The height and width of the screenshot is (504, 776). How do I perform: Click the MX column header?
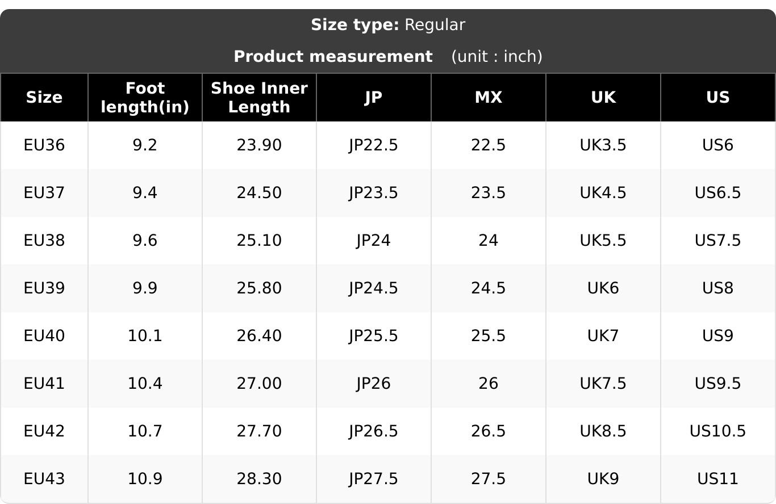488,98
